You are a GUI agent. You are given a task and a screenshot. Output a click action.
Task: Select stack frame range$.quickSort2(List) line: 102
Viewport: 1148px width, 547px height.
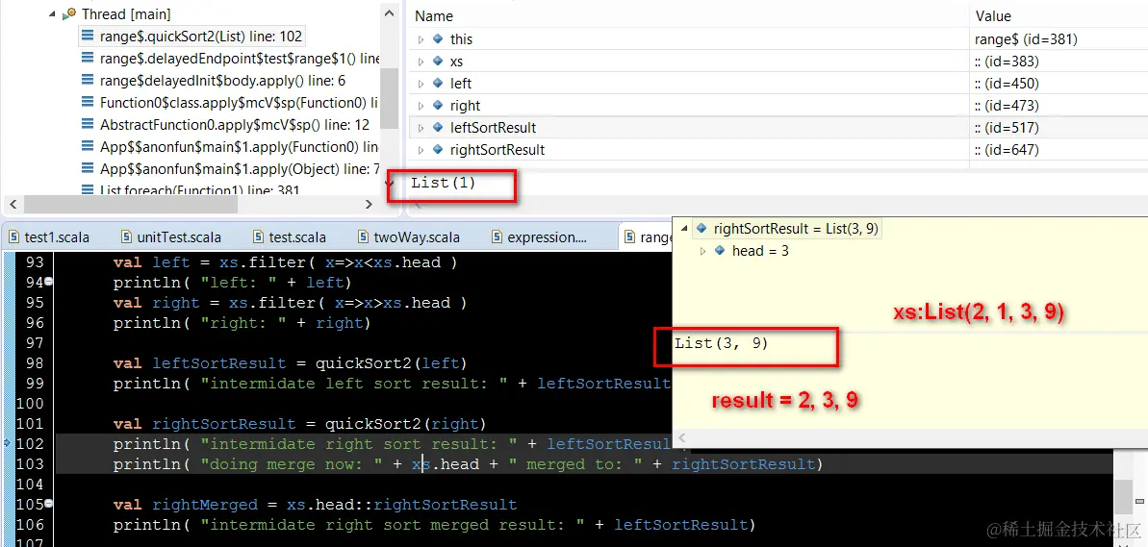[200, 36]
